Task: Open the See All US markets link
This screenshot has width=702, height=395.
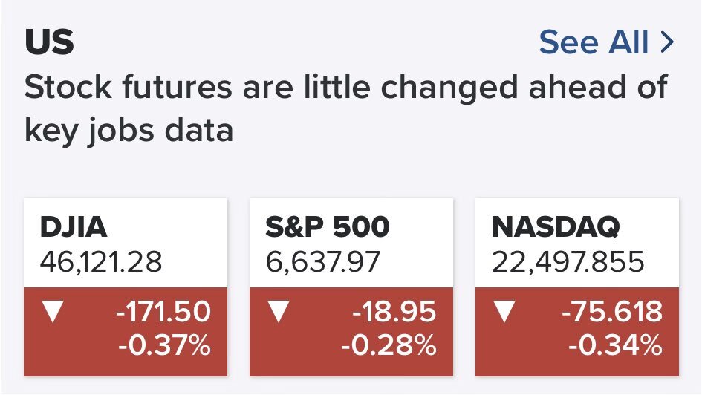Action: tap(594, 42)
